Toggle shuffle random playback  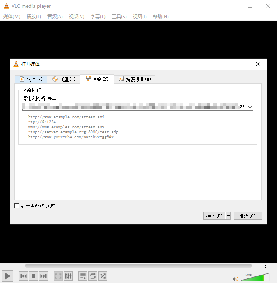[103, 276]
